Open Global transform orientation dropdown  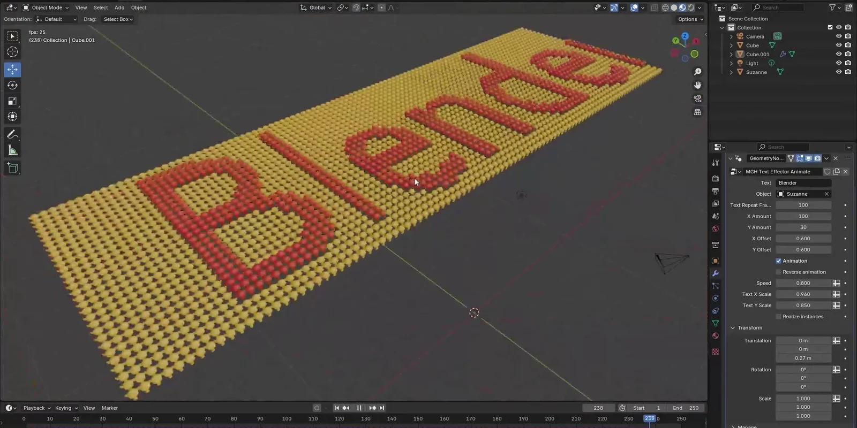[x=316, y=7]
